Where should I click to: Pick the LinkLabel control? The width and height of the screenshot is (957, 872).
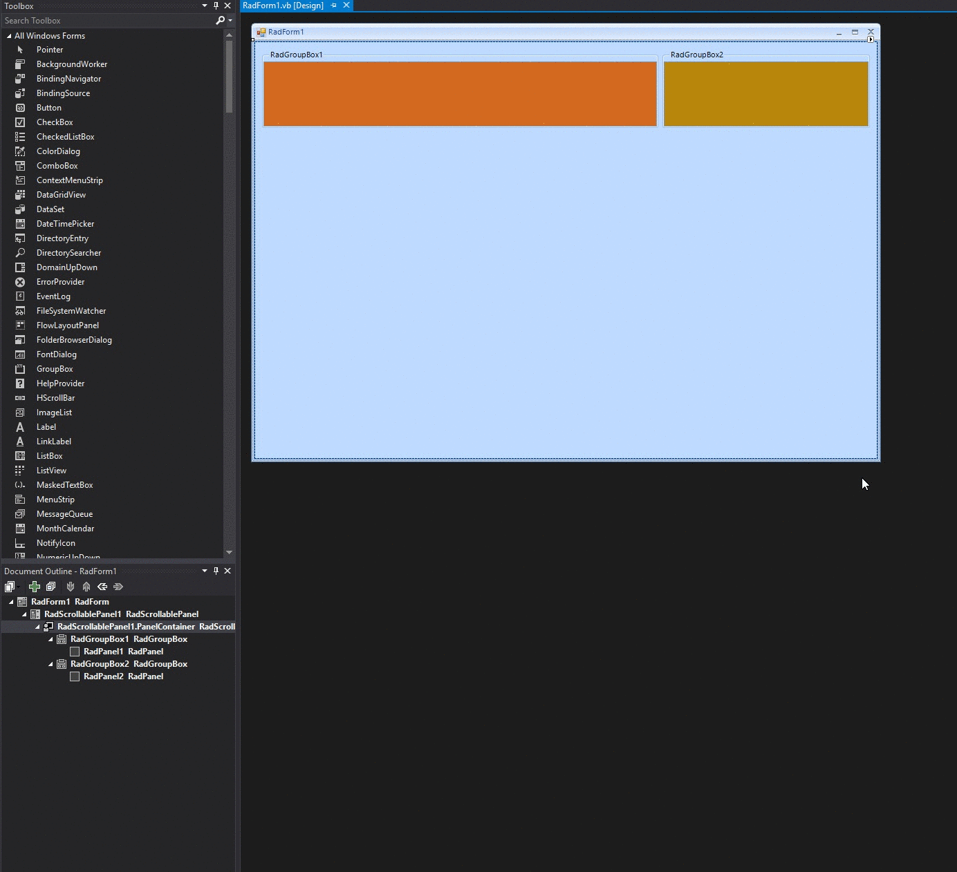tap(53, 442)
